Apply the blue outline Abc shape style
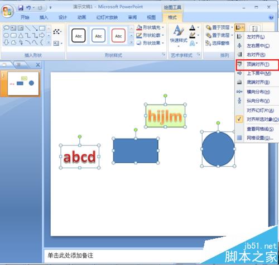 pyautogui.click(x=98, y=36)
